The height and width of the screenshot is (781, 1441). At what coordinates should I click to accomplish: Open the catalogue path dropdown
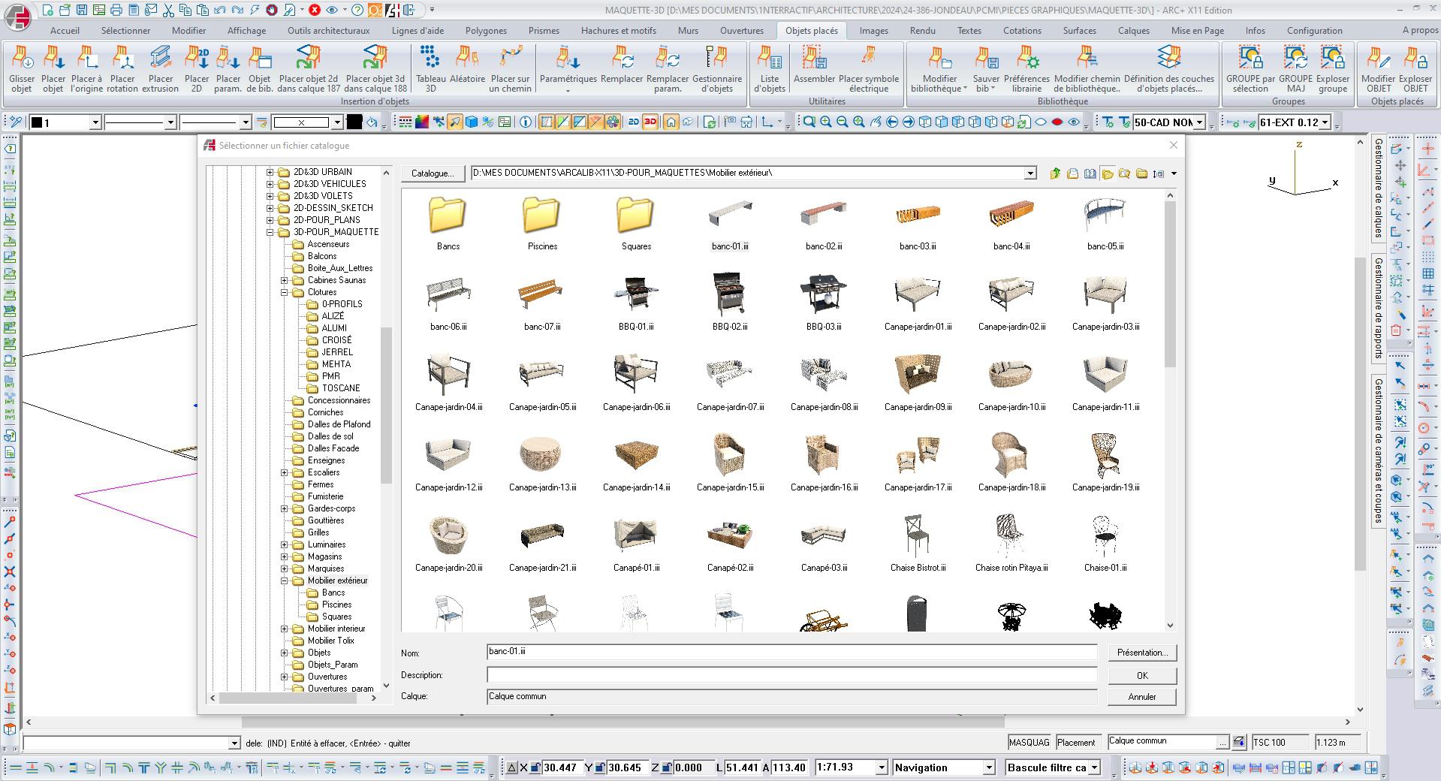coord(1030,173)
